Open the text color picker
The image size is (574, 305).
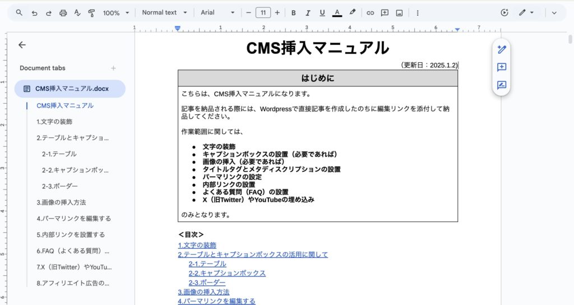[x=337, y=12]
